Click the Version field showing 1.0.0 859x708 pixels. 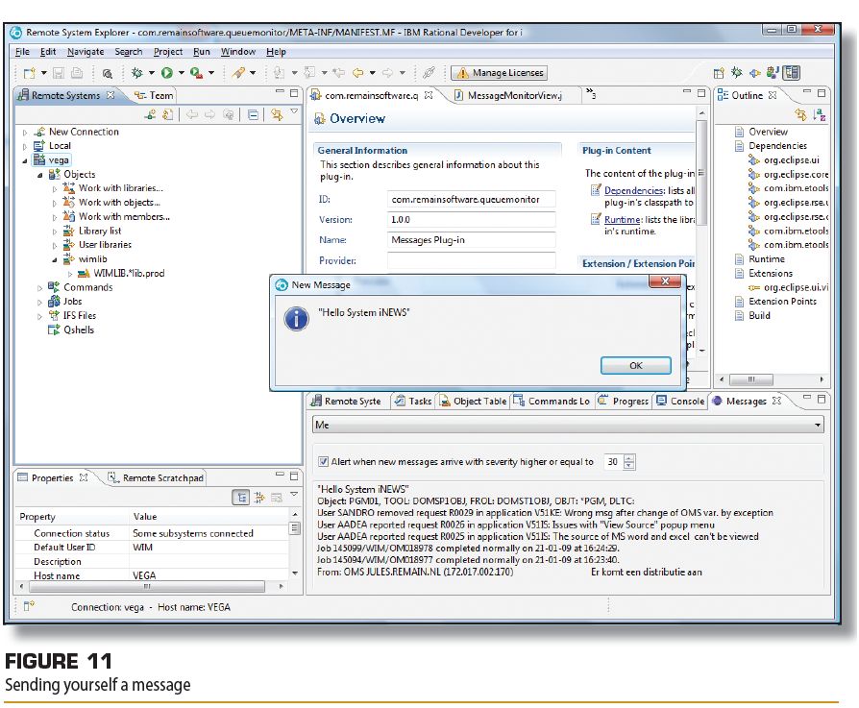point(471,220)
